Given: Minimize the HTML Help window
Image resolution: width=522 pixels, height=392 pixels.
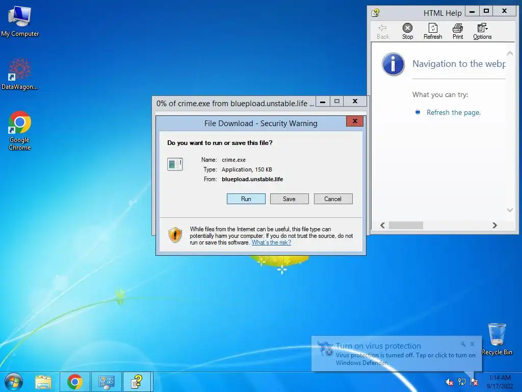Looking at the screenshot, I should pos(472,11).
